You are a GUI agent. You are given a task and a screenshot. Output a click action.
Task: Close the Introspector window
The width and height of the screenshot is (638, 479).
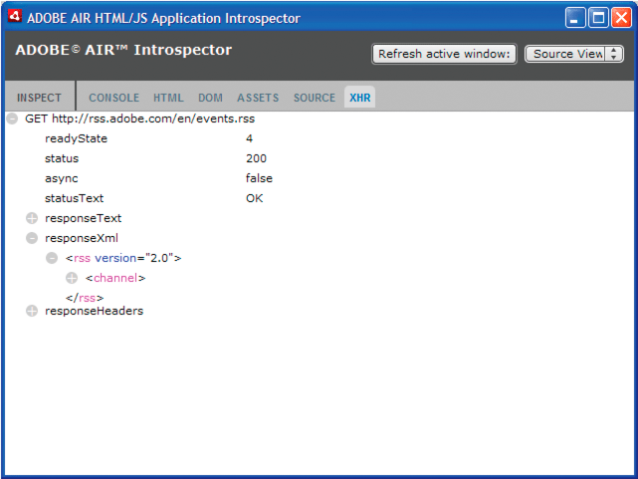tap(621, 18)
